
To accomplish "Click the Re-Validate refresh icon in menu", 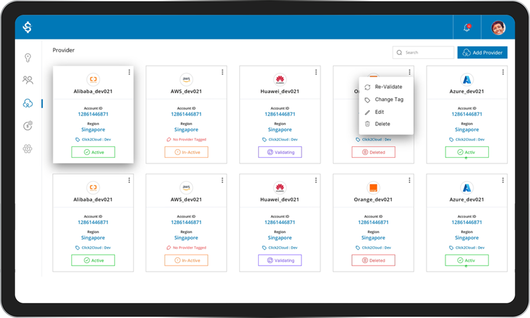I will [x=367, y=87].
